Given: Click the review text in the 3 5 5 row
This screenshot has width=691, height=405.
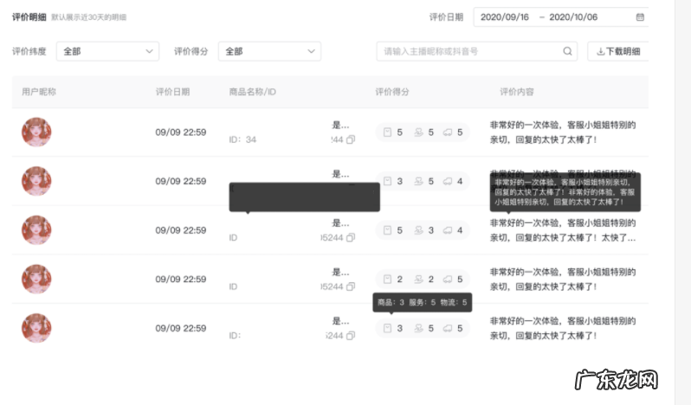Looking at the screenshot, I should point(563,328).
